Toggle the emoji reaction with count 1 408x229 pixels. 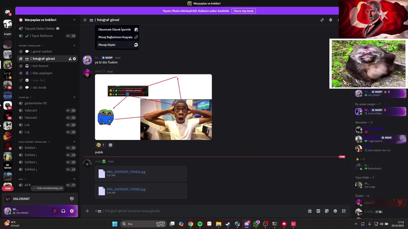click(x=100, y=145)
